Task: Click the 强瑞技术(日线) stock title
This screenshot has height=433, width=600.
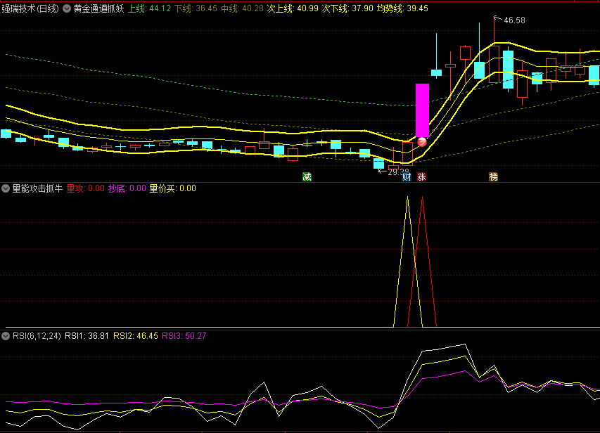Action: 30,8
